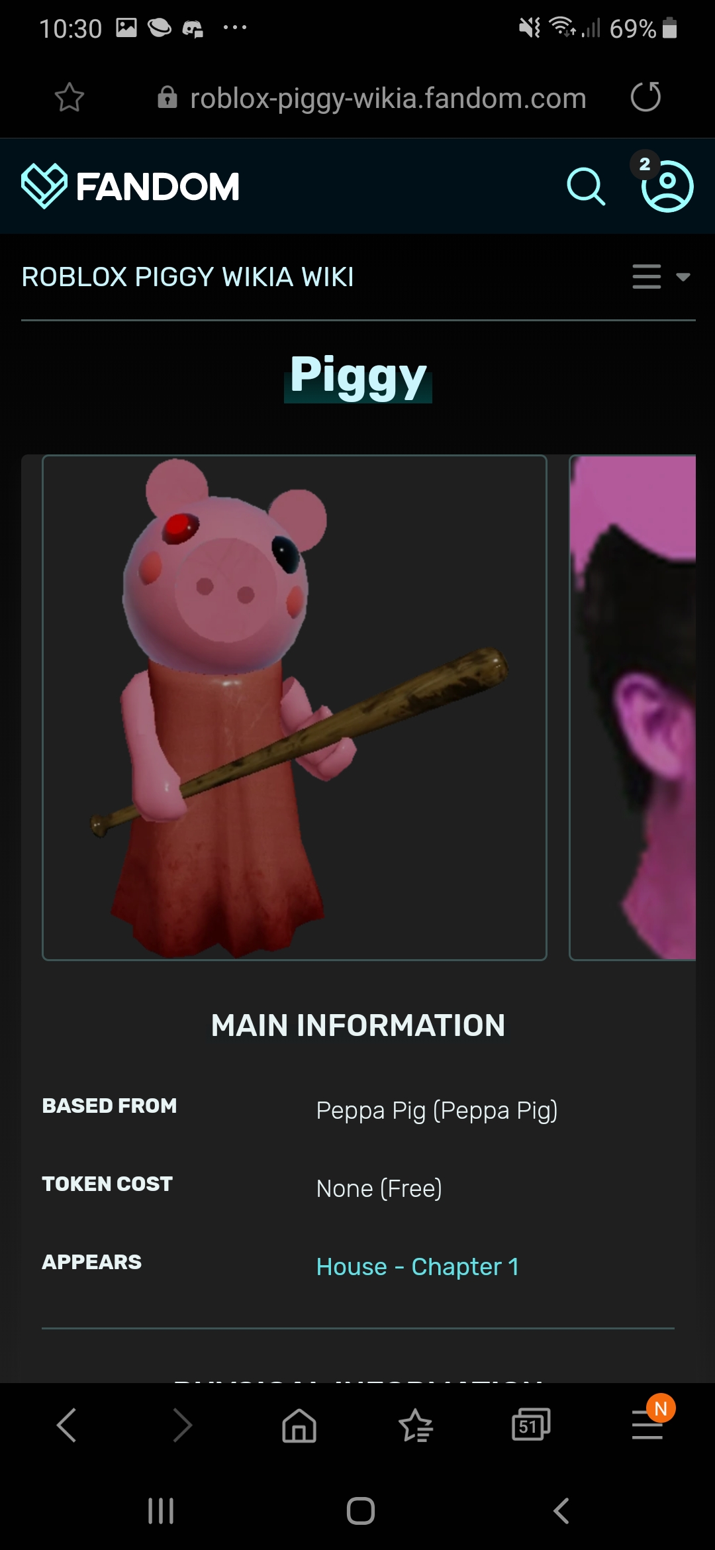The height and width of the screenshot is (1550, 715).
Task: Open user profile account icon
Action: [667, 187]
